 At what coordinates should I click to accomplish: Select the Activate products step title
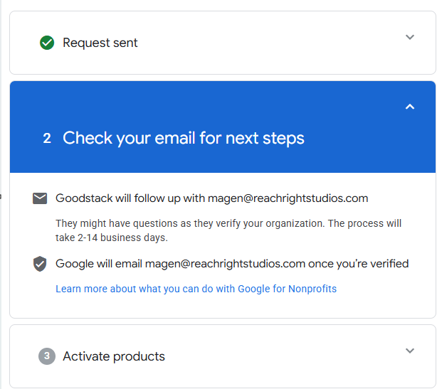coord(114,356)
